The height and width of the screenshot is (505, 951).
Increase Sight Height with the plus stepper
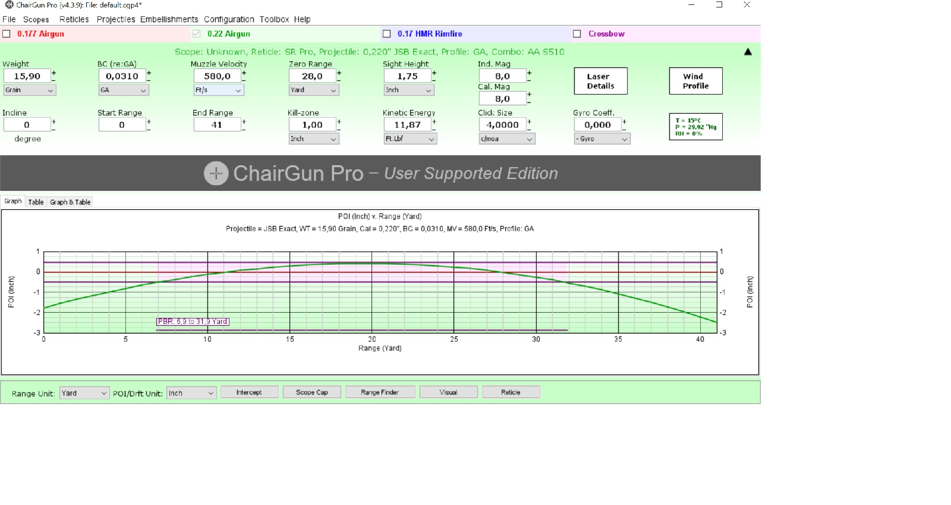[x=434, y=73]
